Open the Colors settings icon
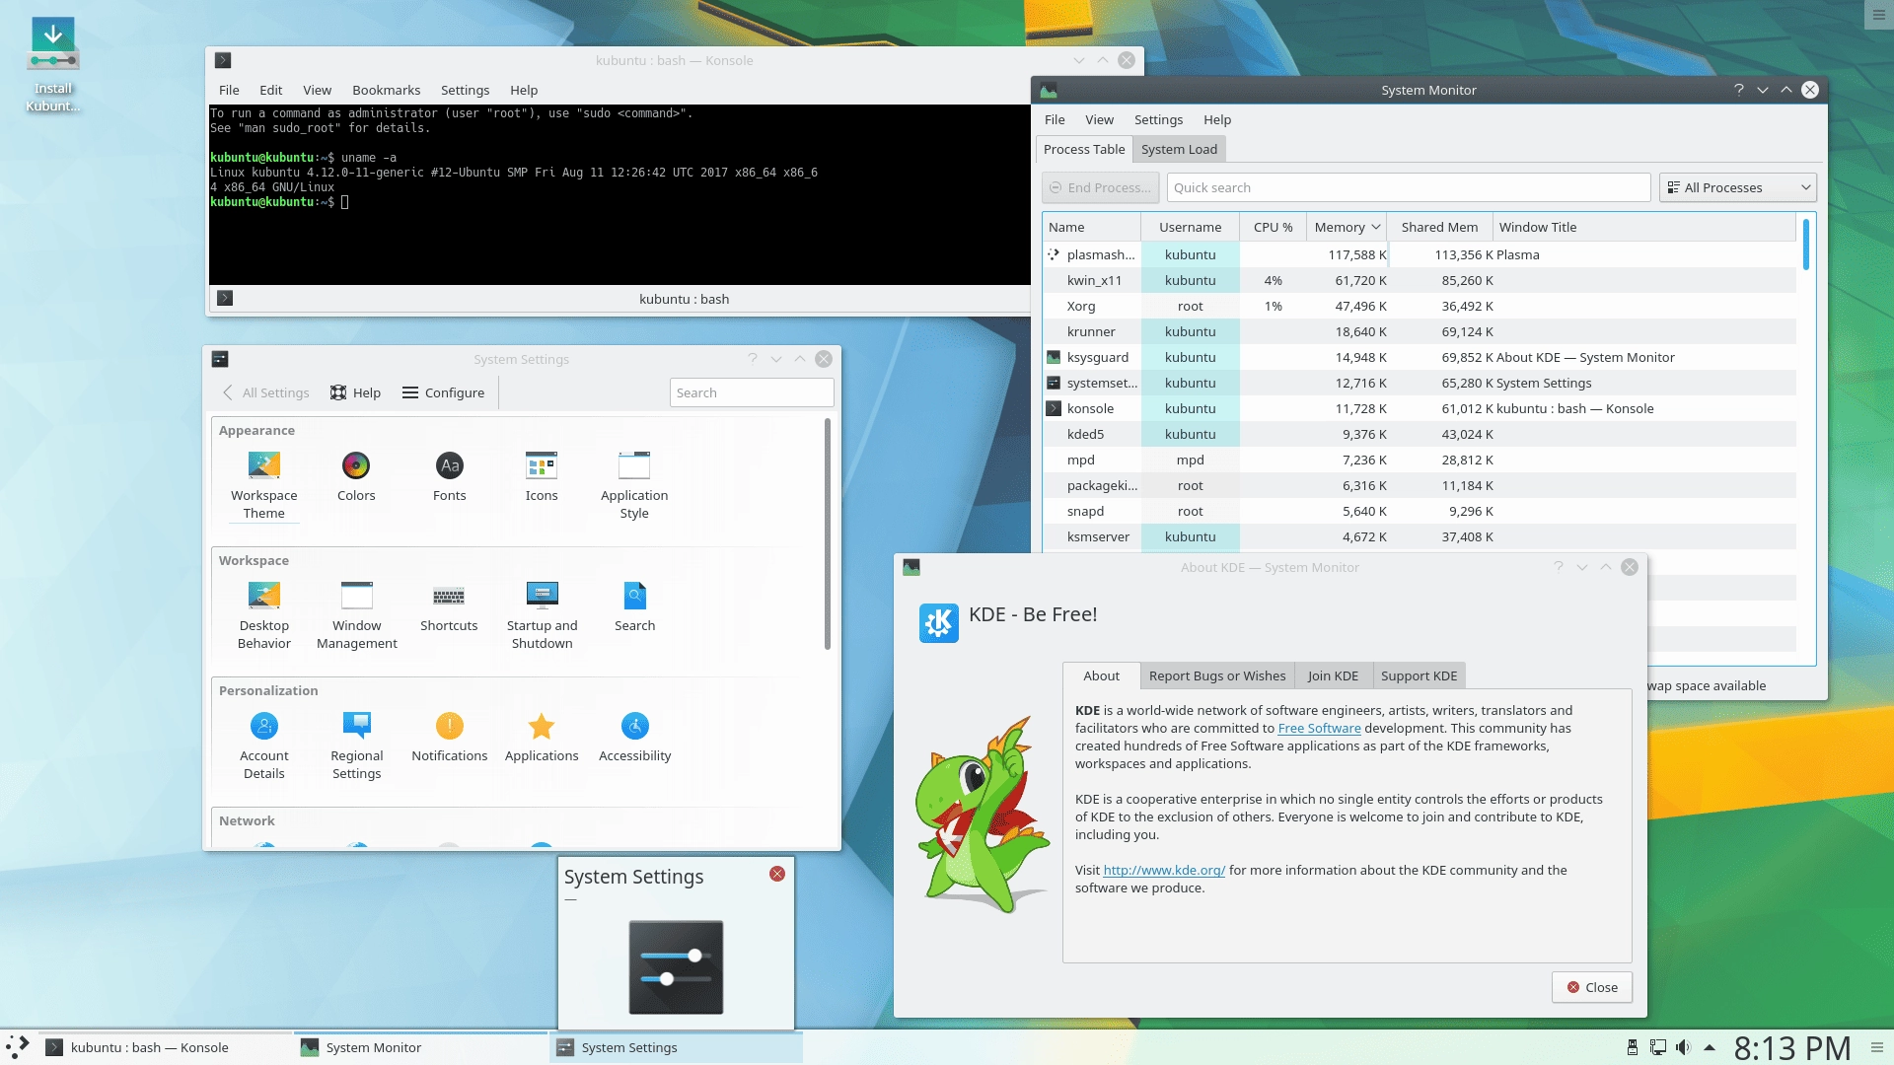This screenshot has width=1894, height=1065. 356,476
